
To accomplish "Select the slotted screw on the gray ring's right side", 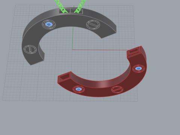I will coord(93,24).
